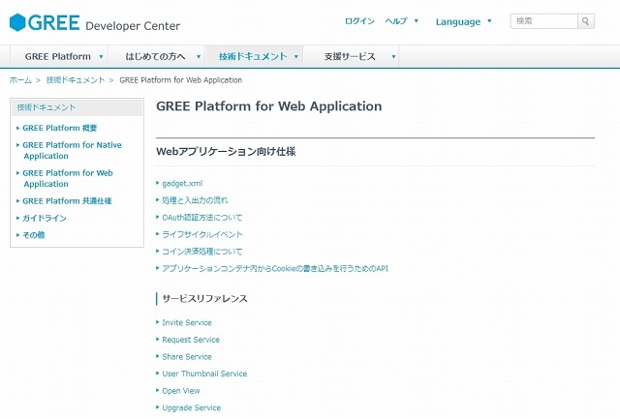Open User Thumbnail Service link
Viewport: 620px width, 419px height.
coord(204,374)
